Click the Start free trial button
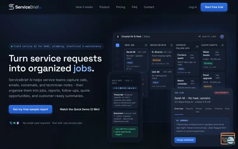The width and height of the screenshot is (238, 149). point(214,7)
